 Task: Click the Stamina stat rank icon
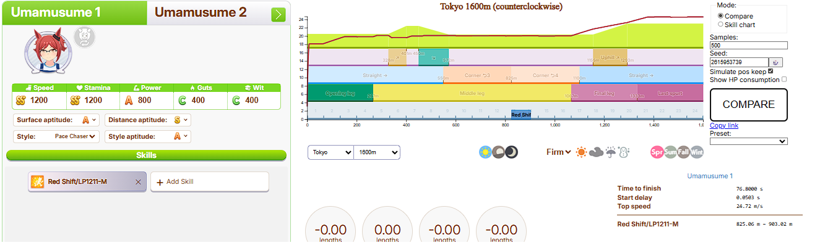coord(76,100)
